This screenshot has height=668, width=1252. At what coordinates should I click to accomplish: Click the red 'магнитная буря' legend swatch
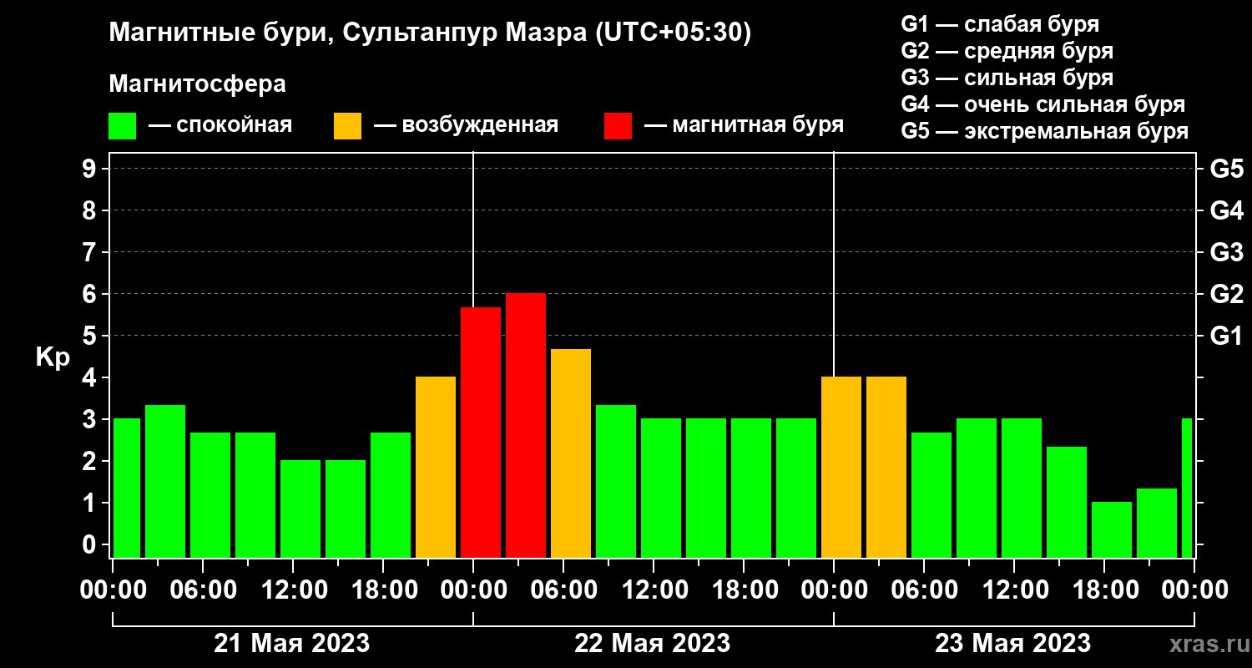[x=618, y=126]
